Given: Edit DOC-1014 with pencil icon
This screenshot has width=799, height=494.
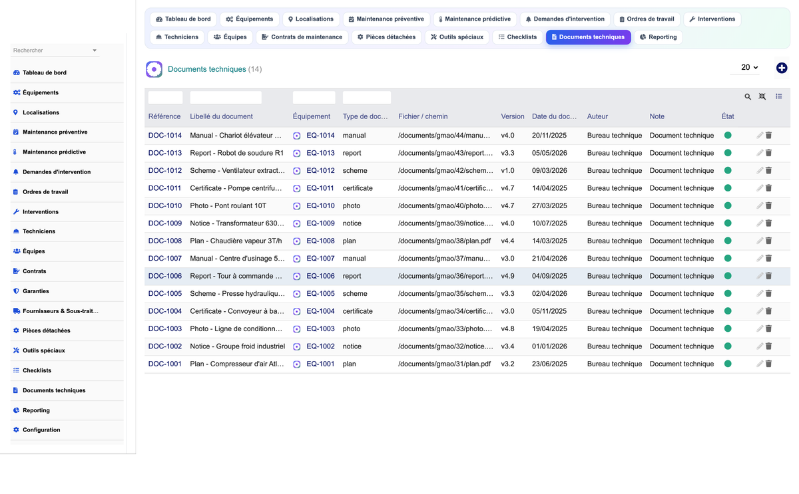Looking at the screenshot, I should coord(760,135).
